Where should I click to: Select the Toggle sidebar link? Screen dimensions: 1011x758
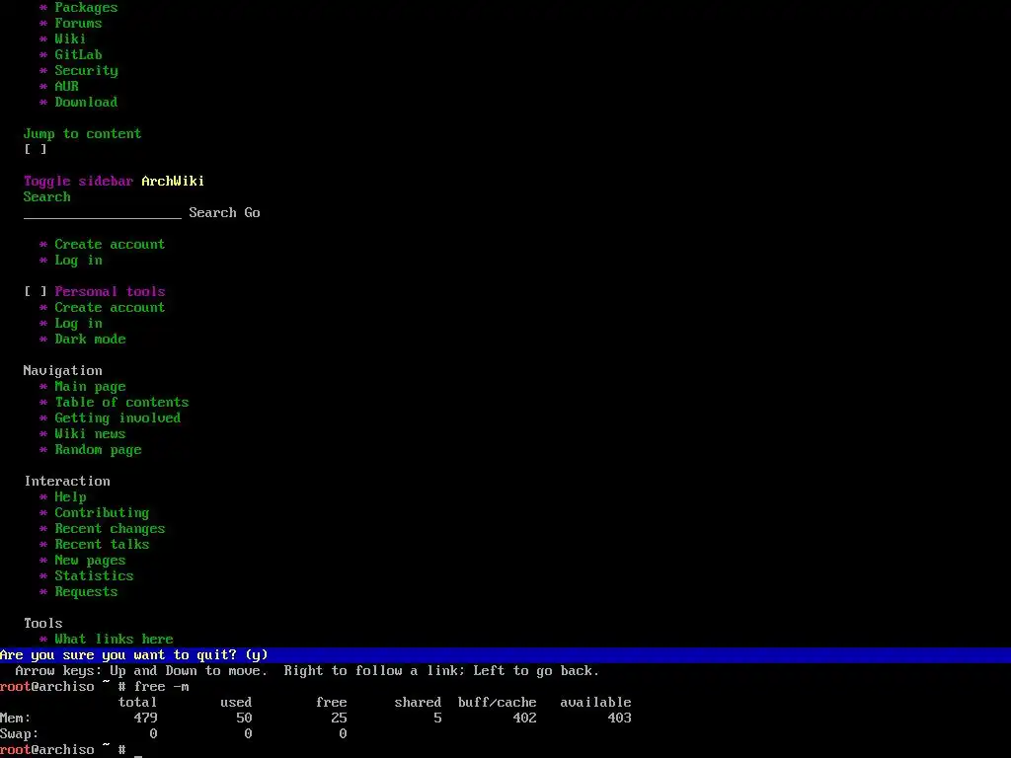coord(78,182)
